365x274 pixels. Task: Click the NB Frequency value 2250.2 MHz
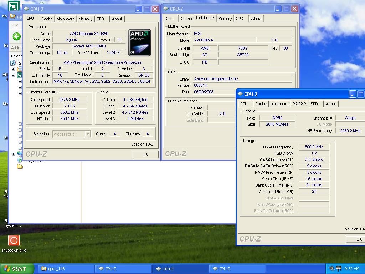[350, 131]
